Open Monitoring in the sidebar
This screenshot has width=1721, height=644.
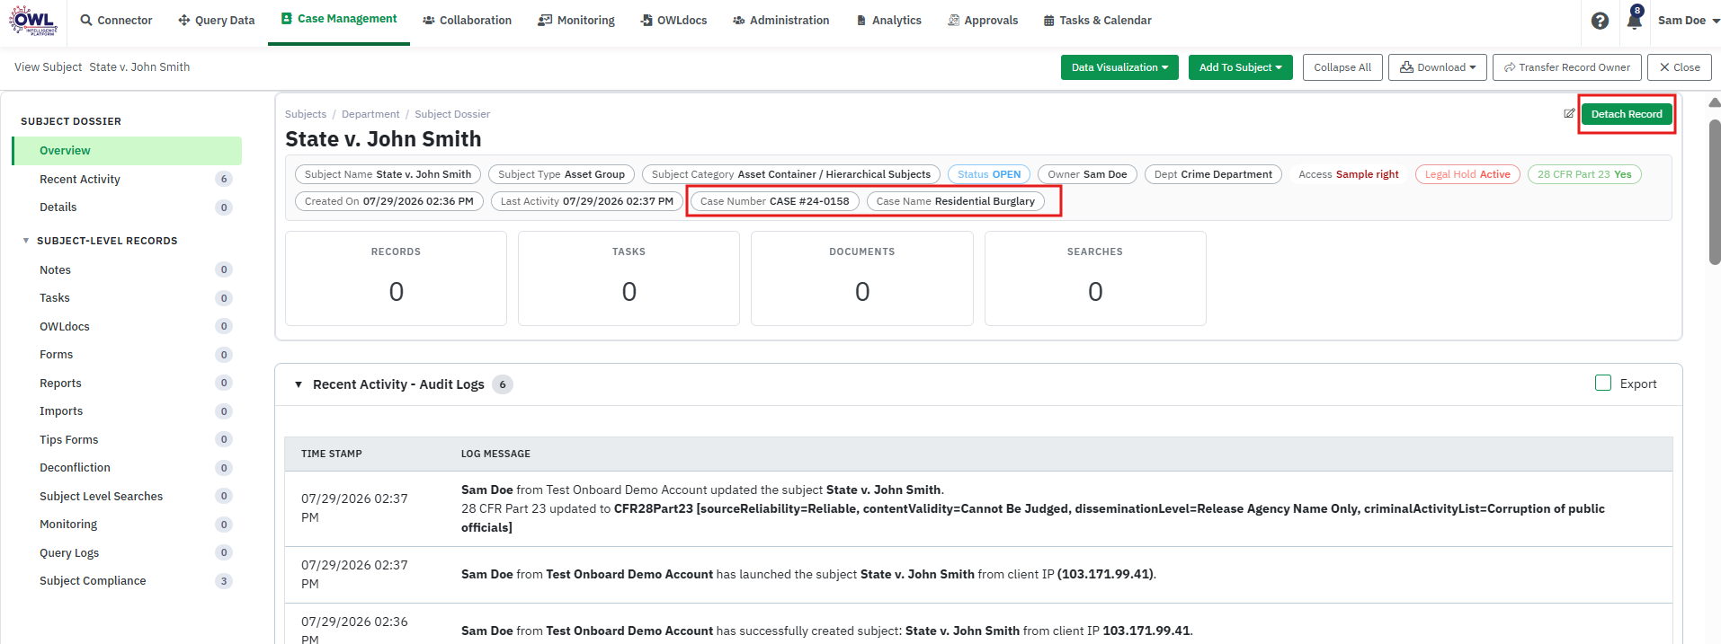click(x=127, y=525)
